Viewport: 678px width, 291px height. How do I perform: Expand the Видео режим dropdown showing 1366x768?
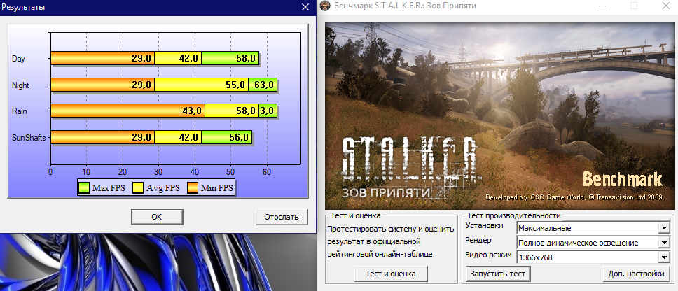pos(664,257)
